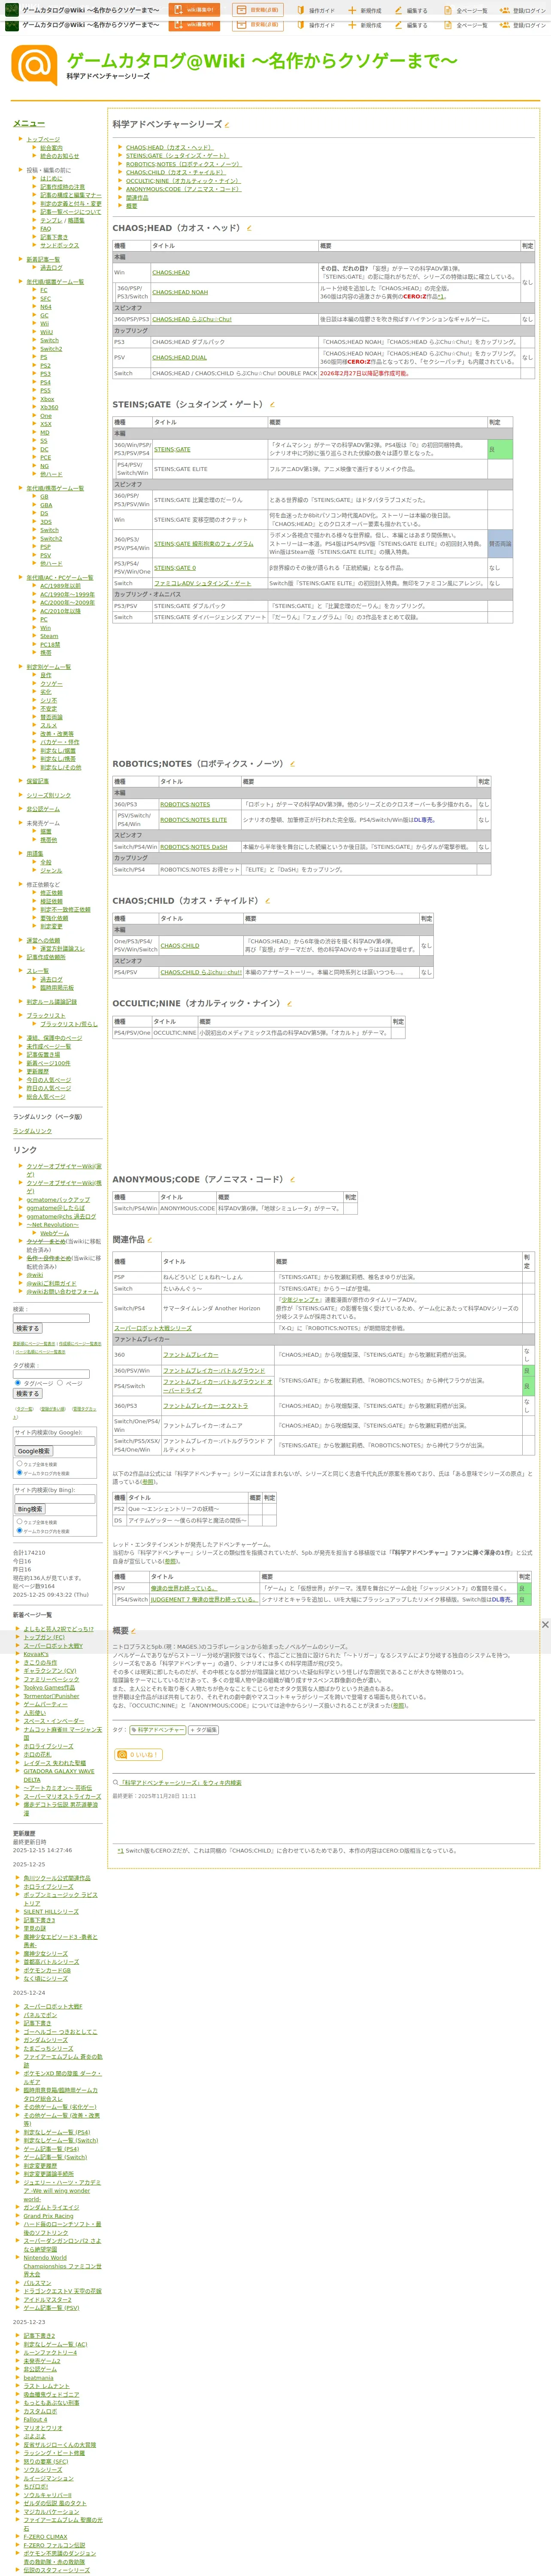The image size is (551, 2576).
Task: Open シリーズ別リンク in the sidebar
Action: coord(49,795)
